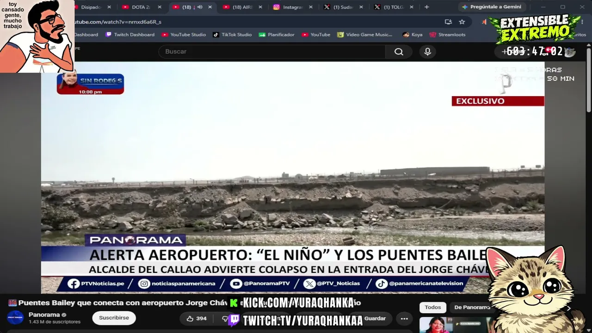
Task: Open the Koya bookmark
Action: pos(413,35)
